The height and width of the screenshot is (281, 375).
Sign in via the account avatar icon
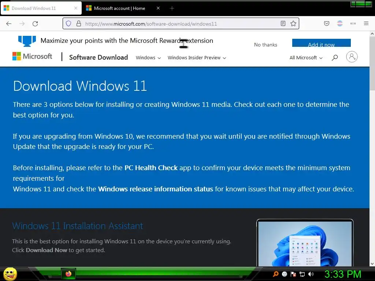(352, 57)
